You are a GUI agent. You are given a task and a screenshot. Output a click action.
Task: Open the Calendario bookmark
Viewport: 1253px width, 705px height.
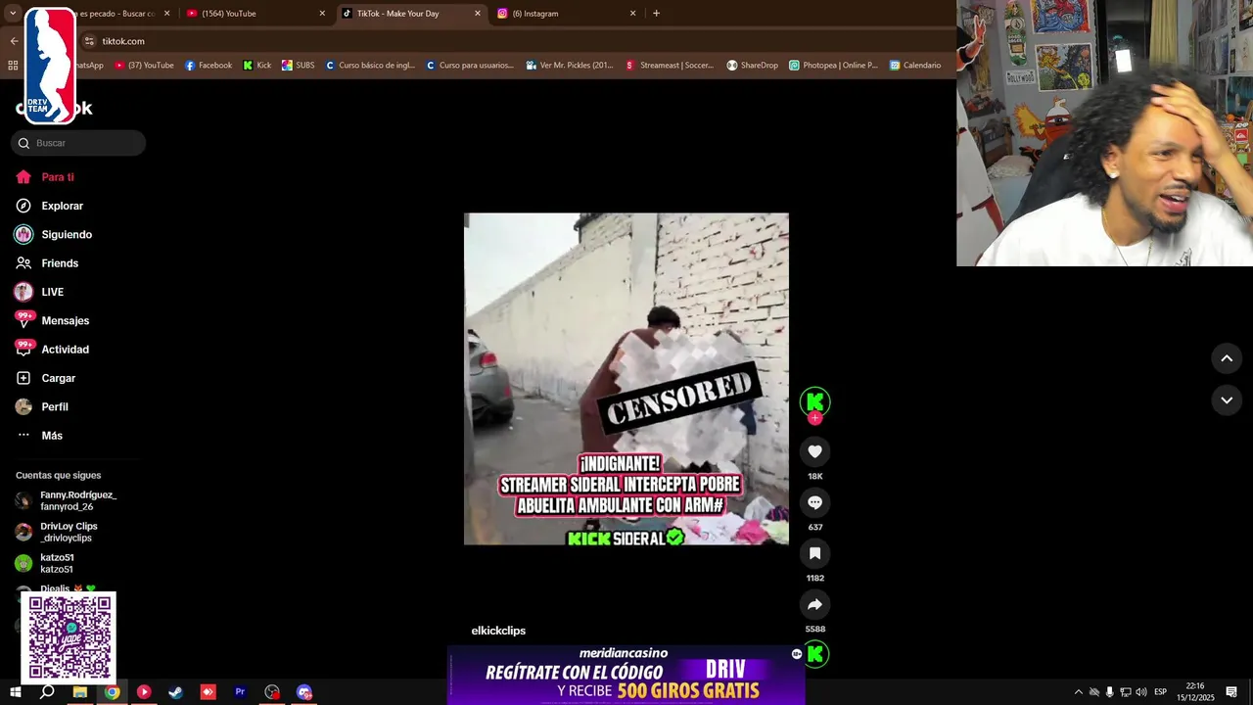click(x=915, y=66)
